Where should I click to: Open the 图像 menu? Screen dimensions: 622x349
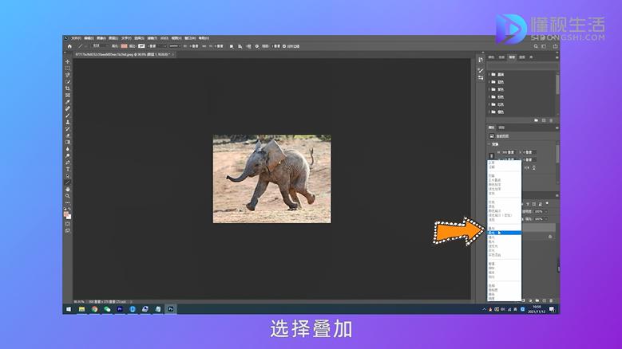coord(101,38)
